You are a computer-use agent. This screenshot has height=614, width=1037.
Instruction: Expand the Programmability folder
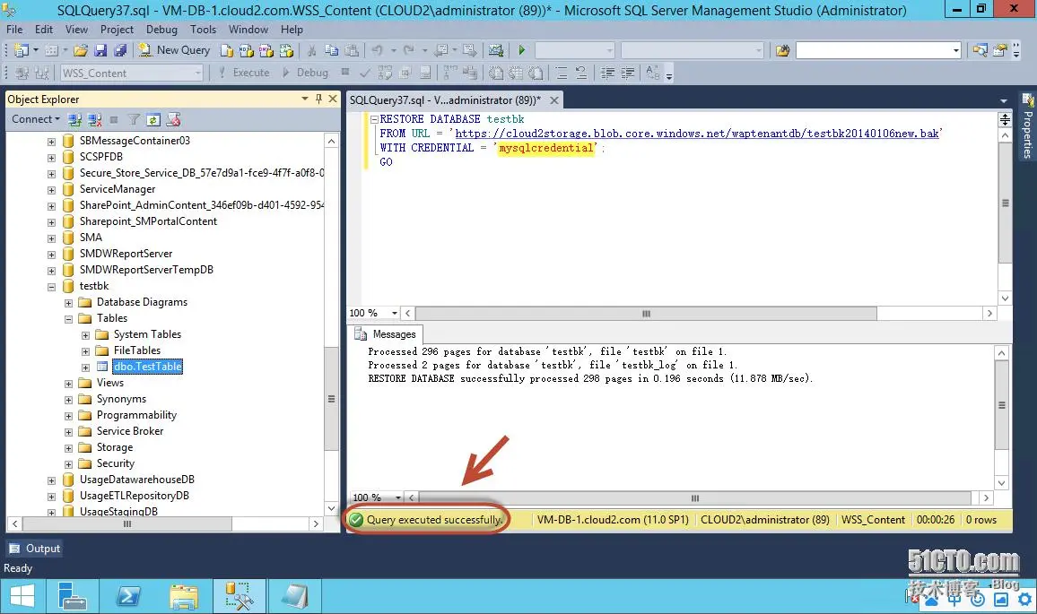pyautogui.click(x=69, y=416)
